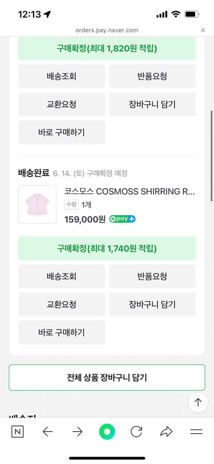Close the page with X icon
Viewport: 214px width, 464px height.
click(x=203, y=30)
